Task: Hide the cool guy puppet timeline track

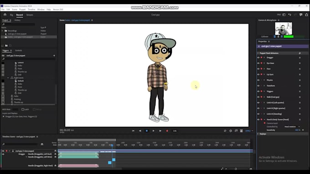Action: point(3,151)
